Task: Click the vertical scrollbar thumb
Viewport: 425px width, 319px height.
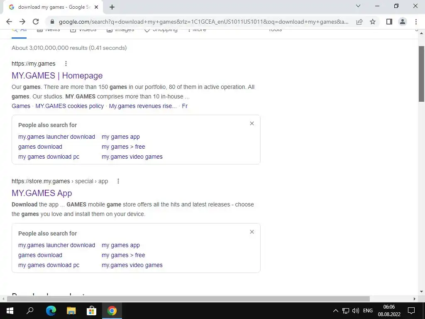Action: tap(422, 74)
